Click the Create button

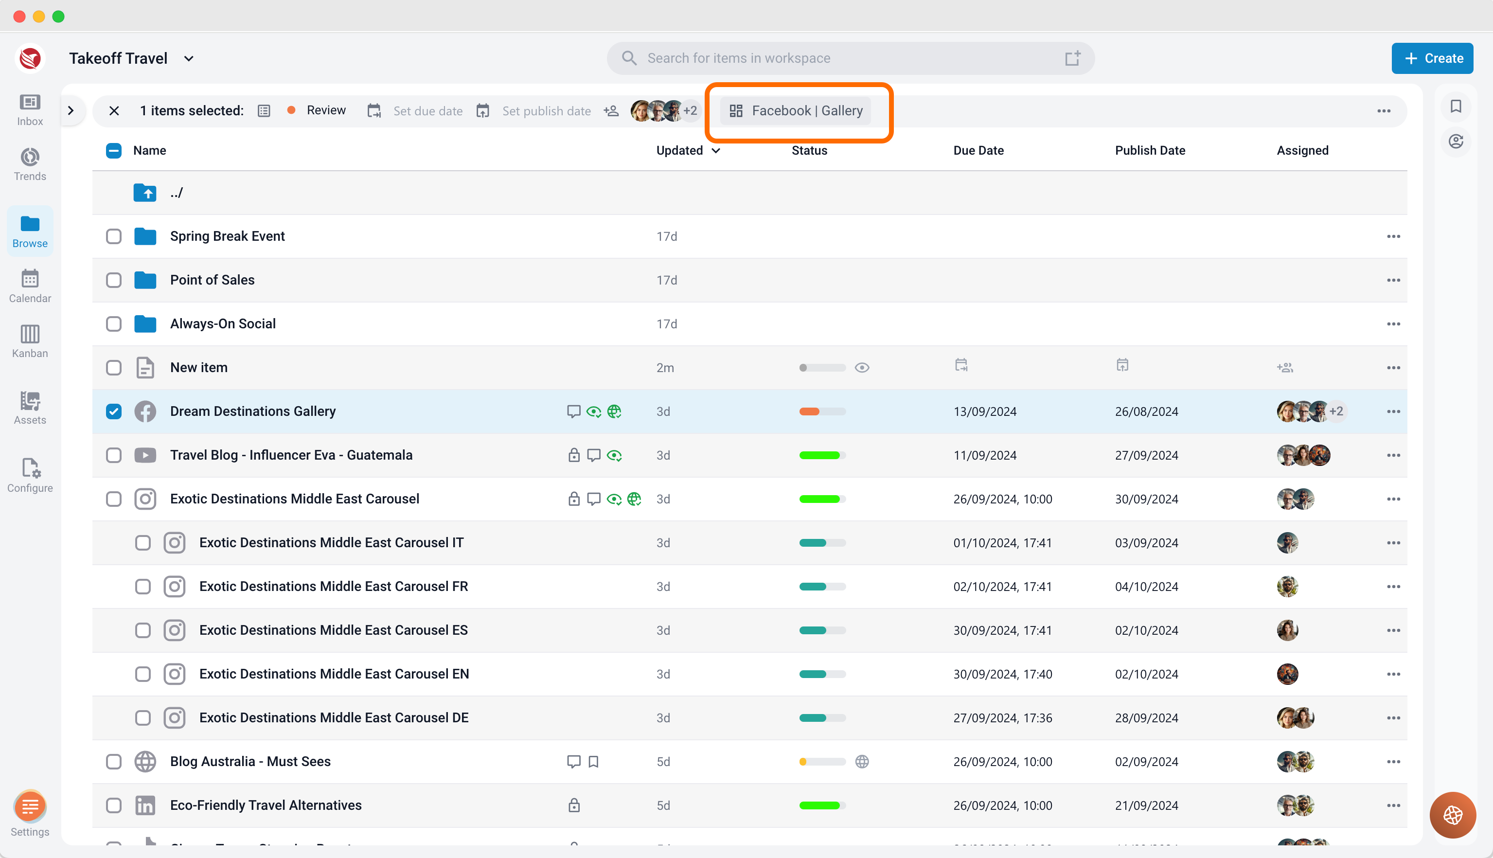(1432, 58)
